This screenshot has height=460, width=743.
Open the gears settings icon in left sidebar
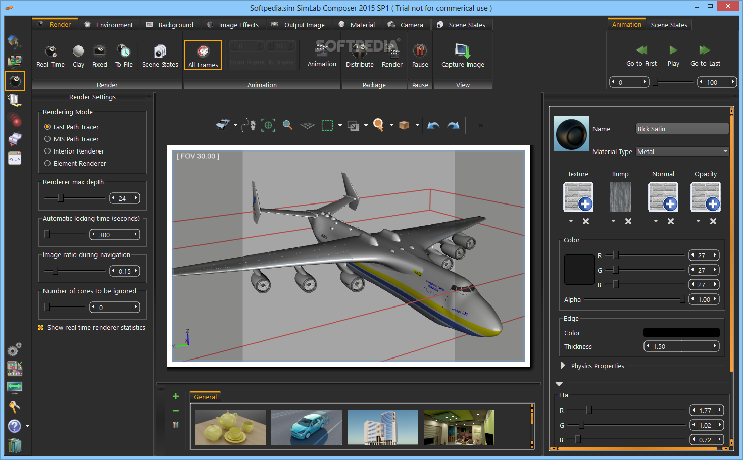click(x=14, y=349)
